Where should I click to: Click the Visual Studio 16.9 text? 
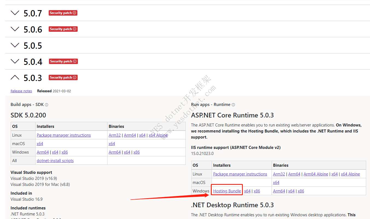pyautogui.click(x=27, y=199)
